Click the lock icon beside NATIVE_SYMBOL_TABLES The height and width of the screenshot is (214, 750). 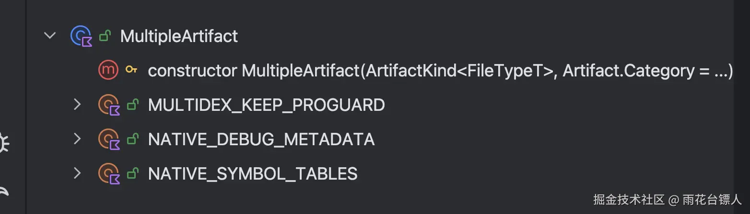(132, 173)
